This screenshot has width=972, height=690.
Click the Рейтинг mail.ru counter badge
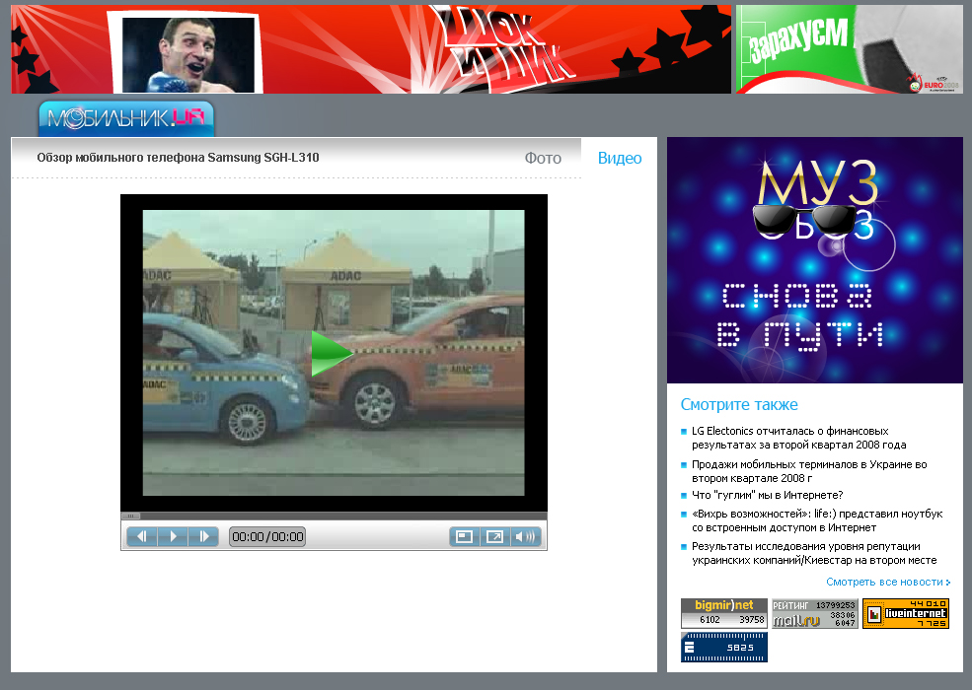(x=814, y=613)
